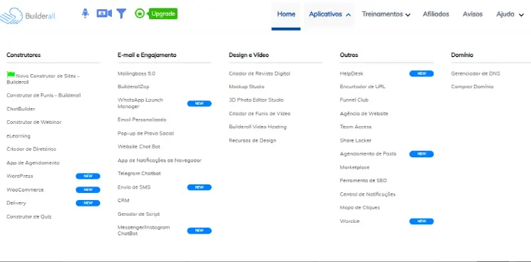Open Team Access

(356, 127)
